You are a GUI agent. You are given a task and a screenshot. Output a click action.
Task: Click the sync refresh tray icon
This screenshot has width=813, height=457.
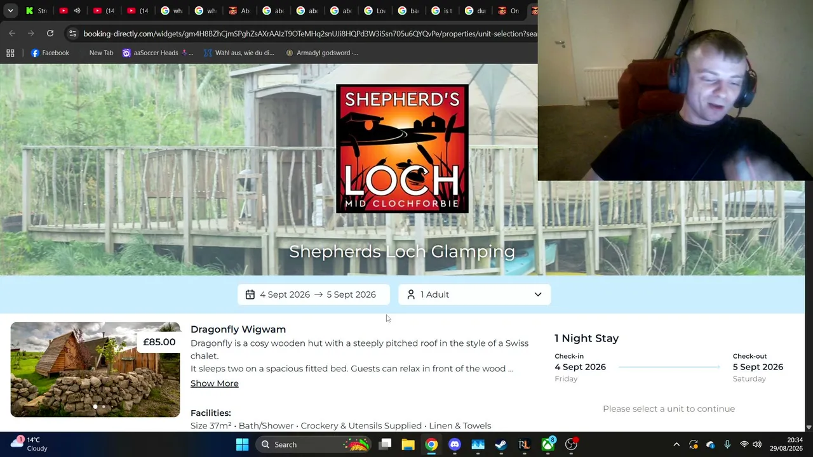(694, 444)
